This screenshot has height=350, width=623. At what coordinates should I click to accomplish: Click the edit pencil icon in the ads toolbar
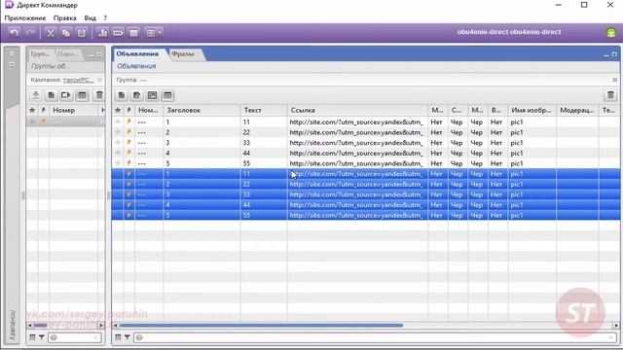point(136,95)
